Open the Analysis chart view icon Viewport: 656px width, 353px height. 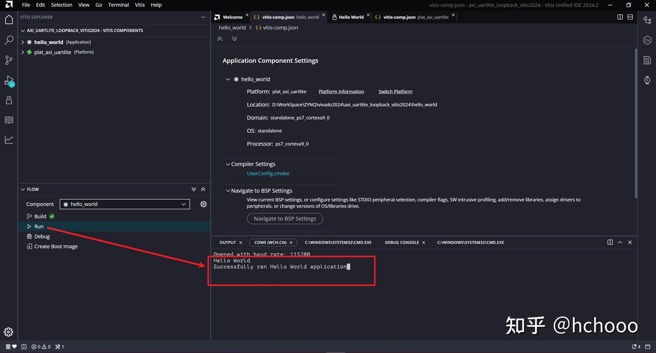click(x=9, y=140)
